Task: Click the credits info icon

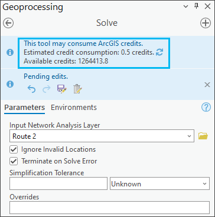Action: click(x=10, y=52)
